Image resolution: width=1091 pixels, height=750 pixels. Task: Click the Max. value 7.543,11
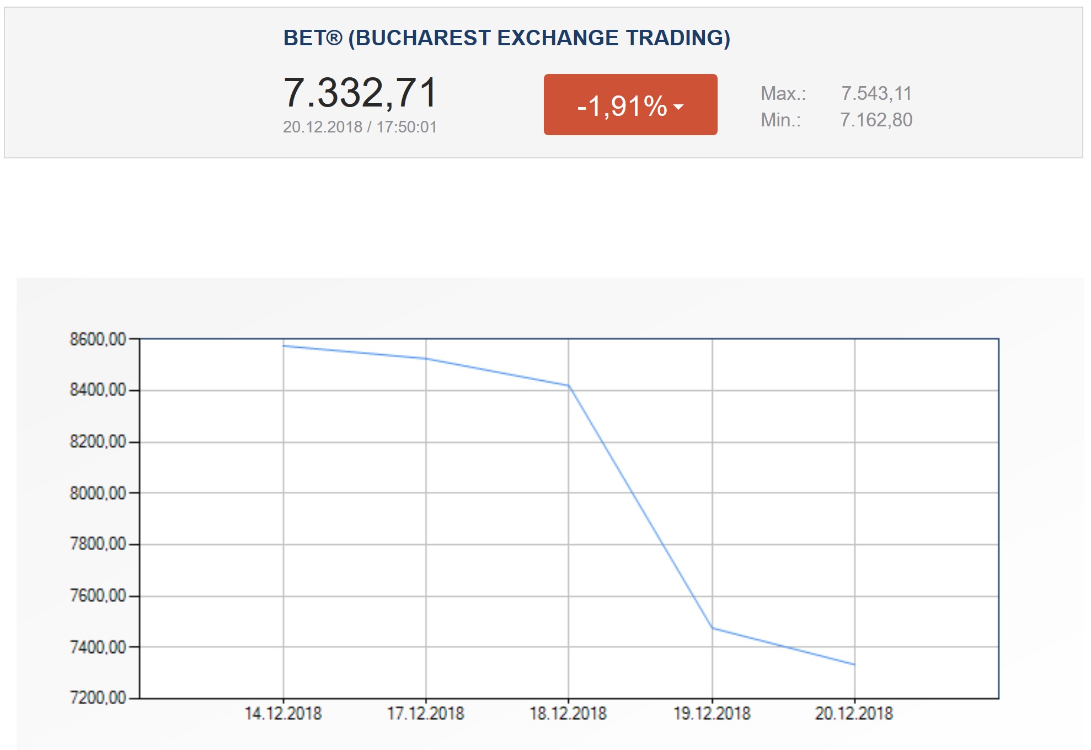coord(876,93)
